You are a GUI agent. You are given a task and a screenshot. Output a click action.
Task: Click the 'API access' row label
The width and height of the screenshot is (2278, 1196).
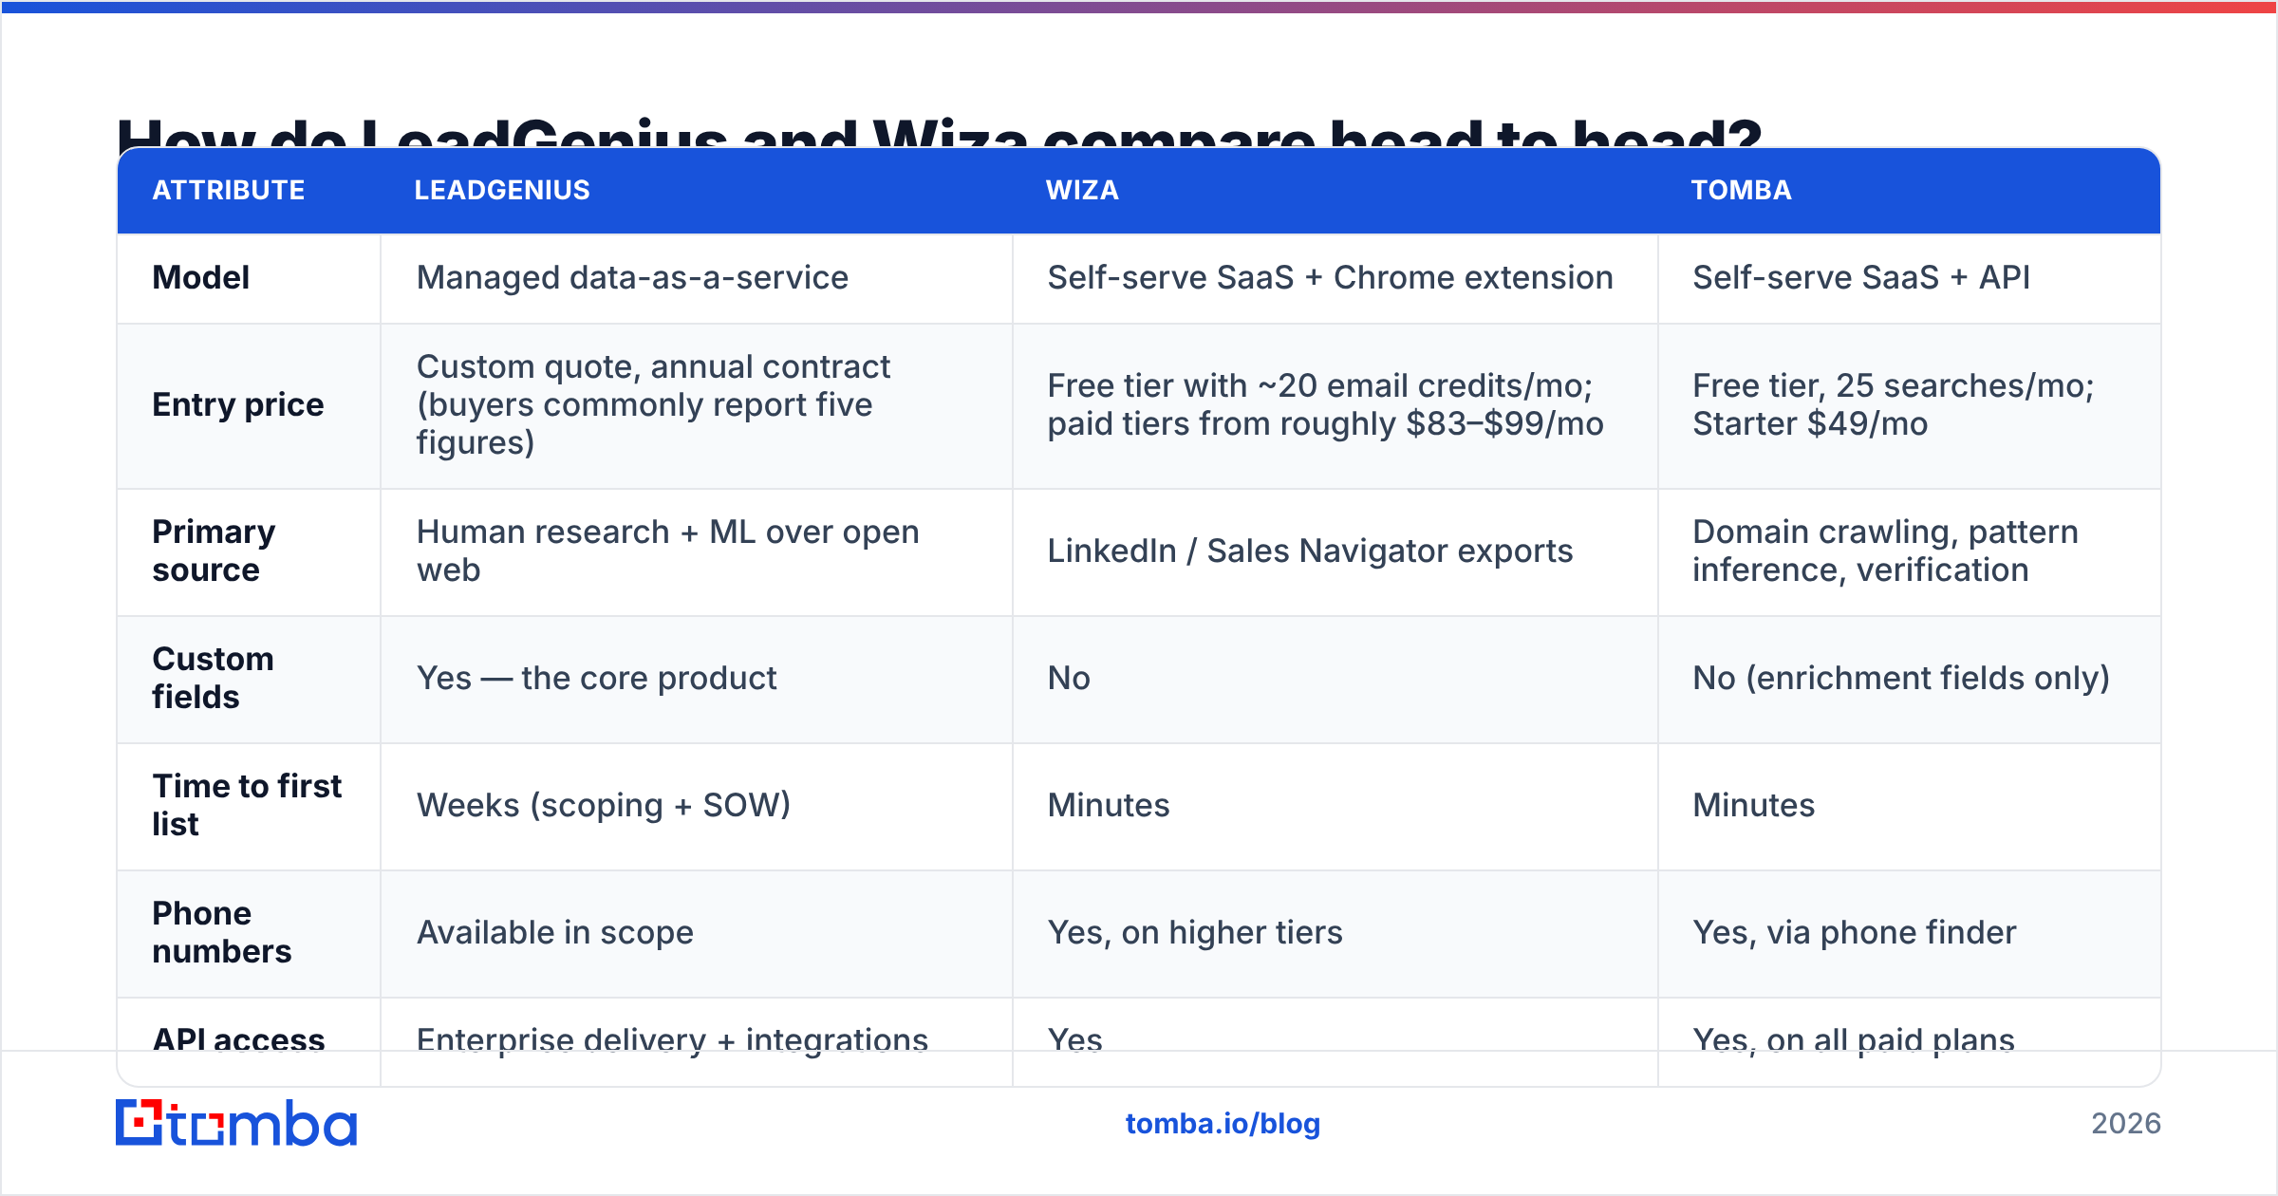click(x=239, y=1039)
